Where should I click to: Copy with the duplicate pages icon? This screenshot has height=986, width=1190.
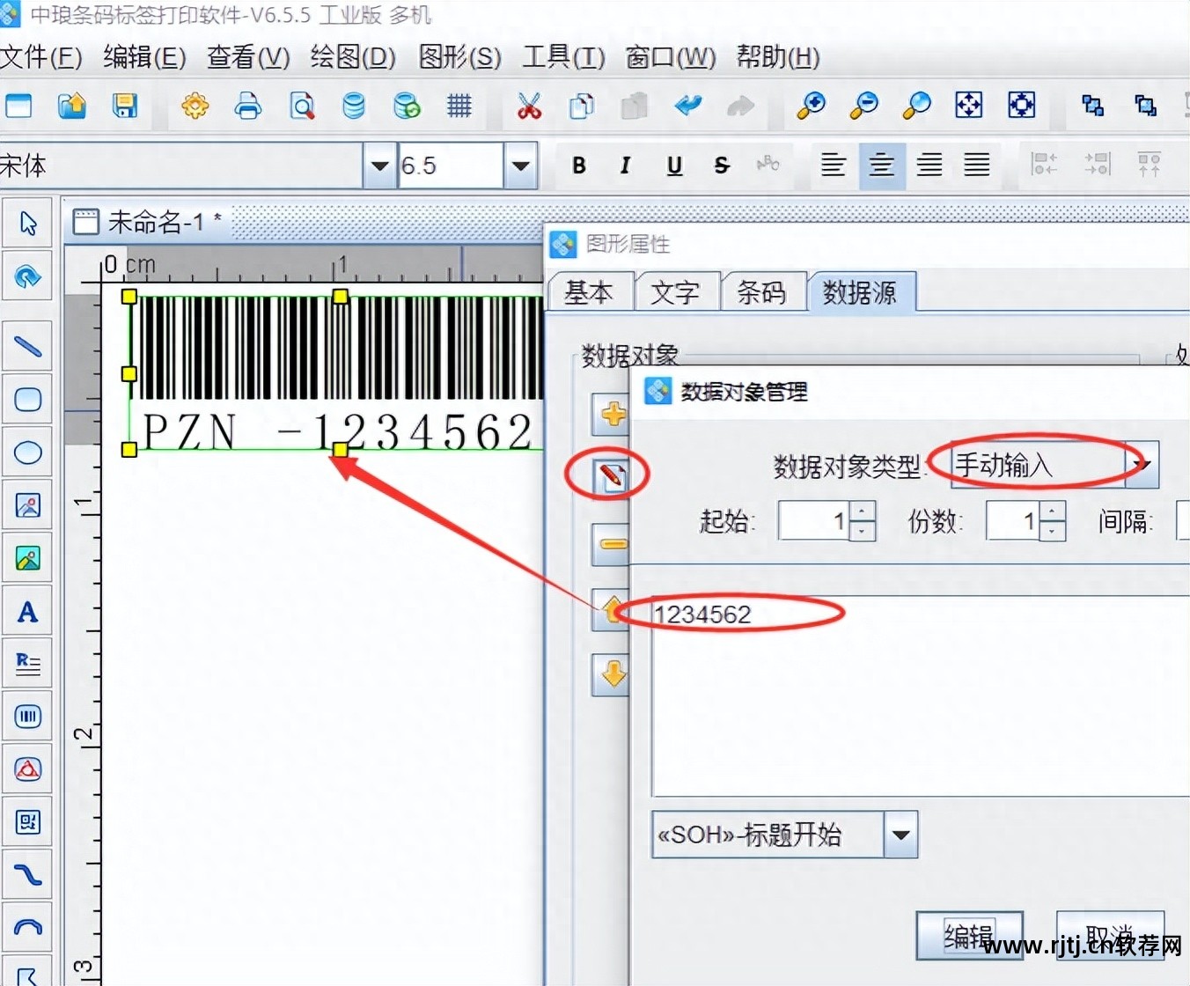[x=582, y=107]
